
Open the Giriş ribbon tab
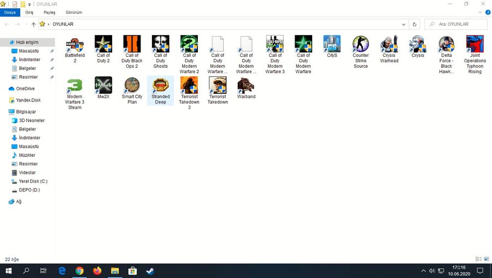29,13
